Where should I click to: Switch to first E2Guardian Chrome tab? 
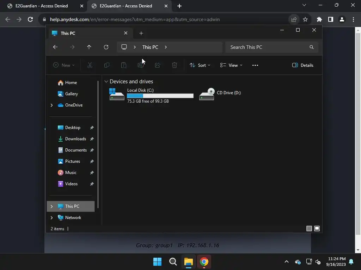pos(42,6)
